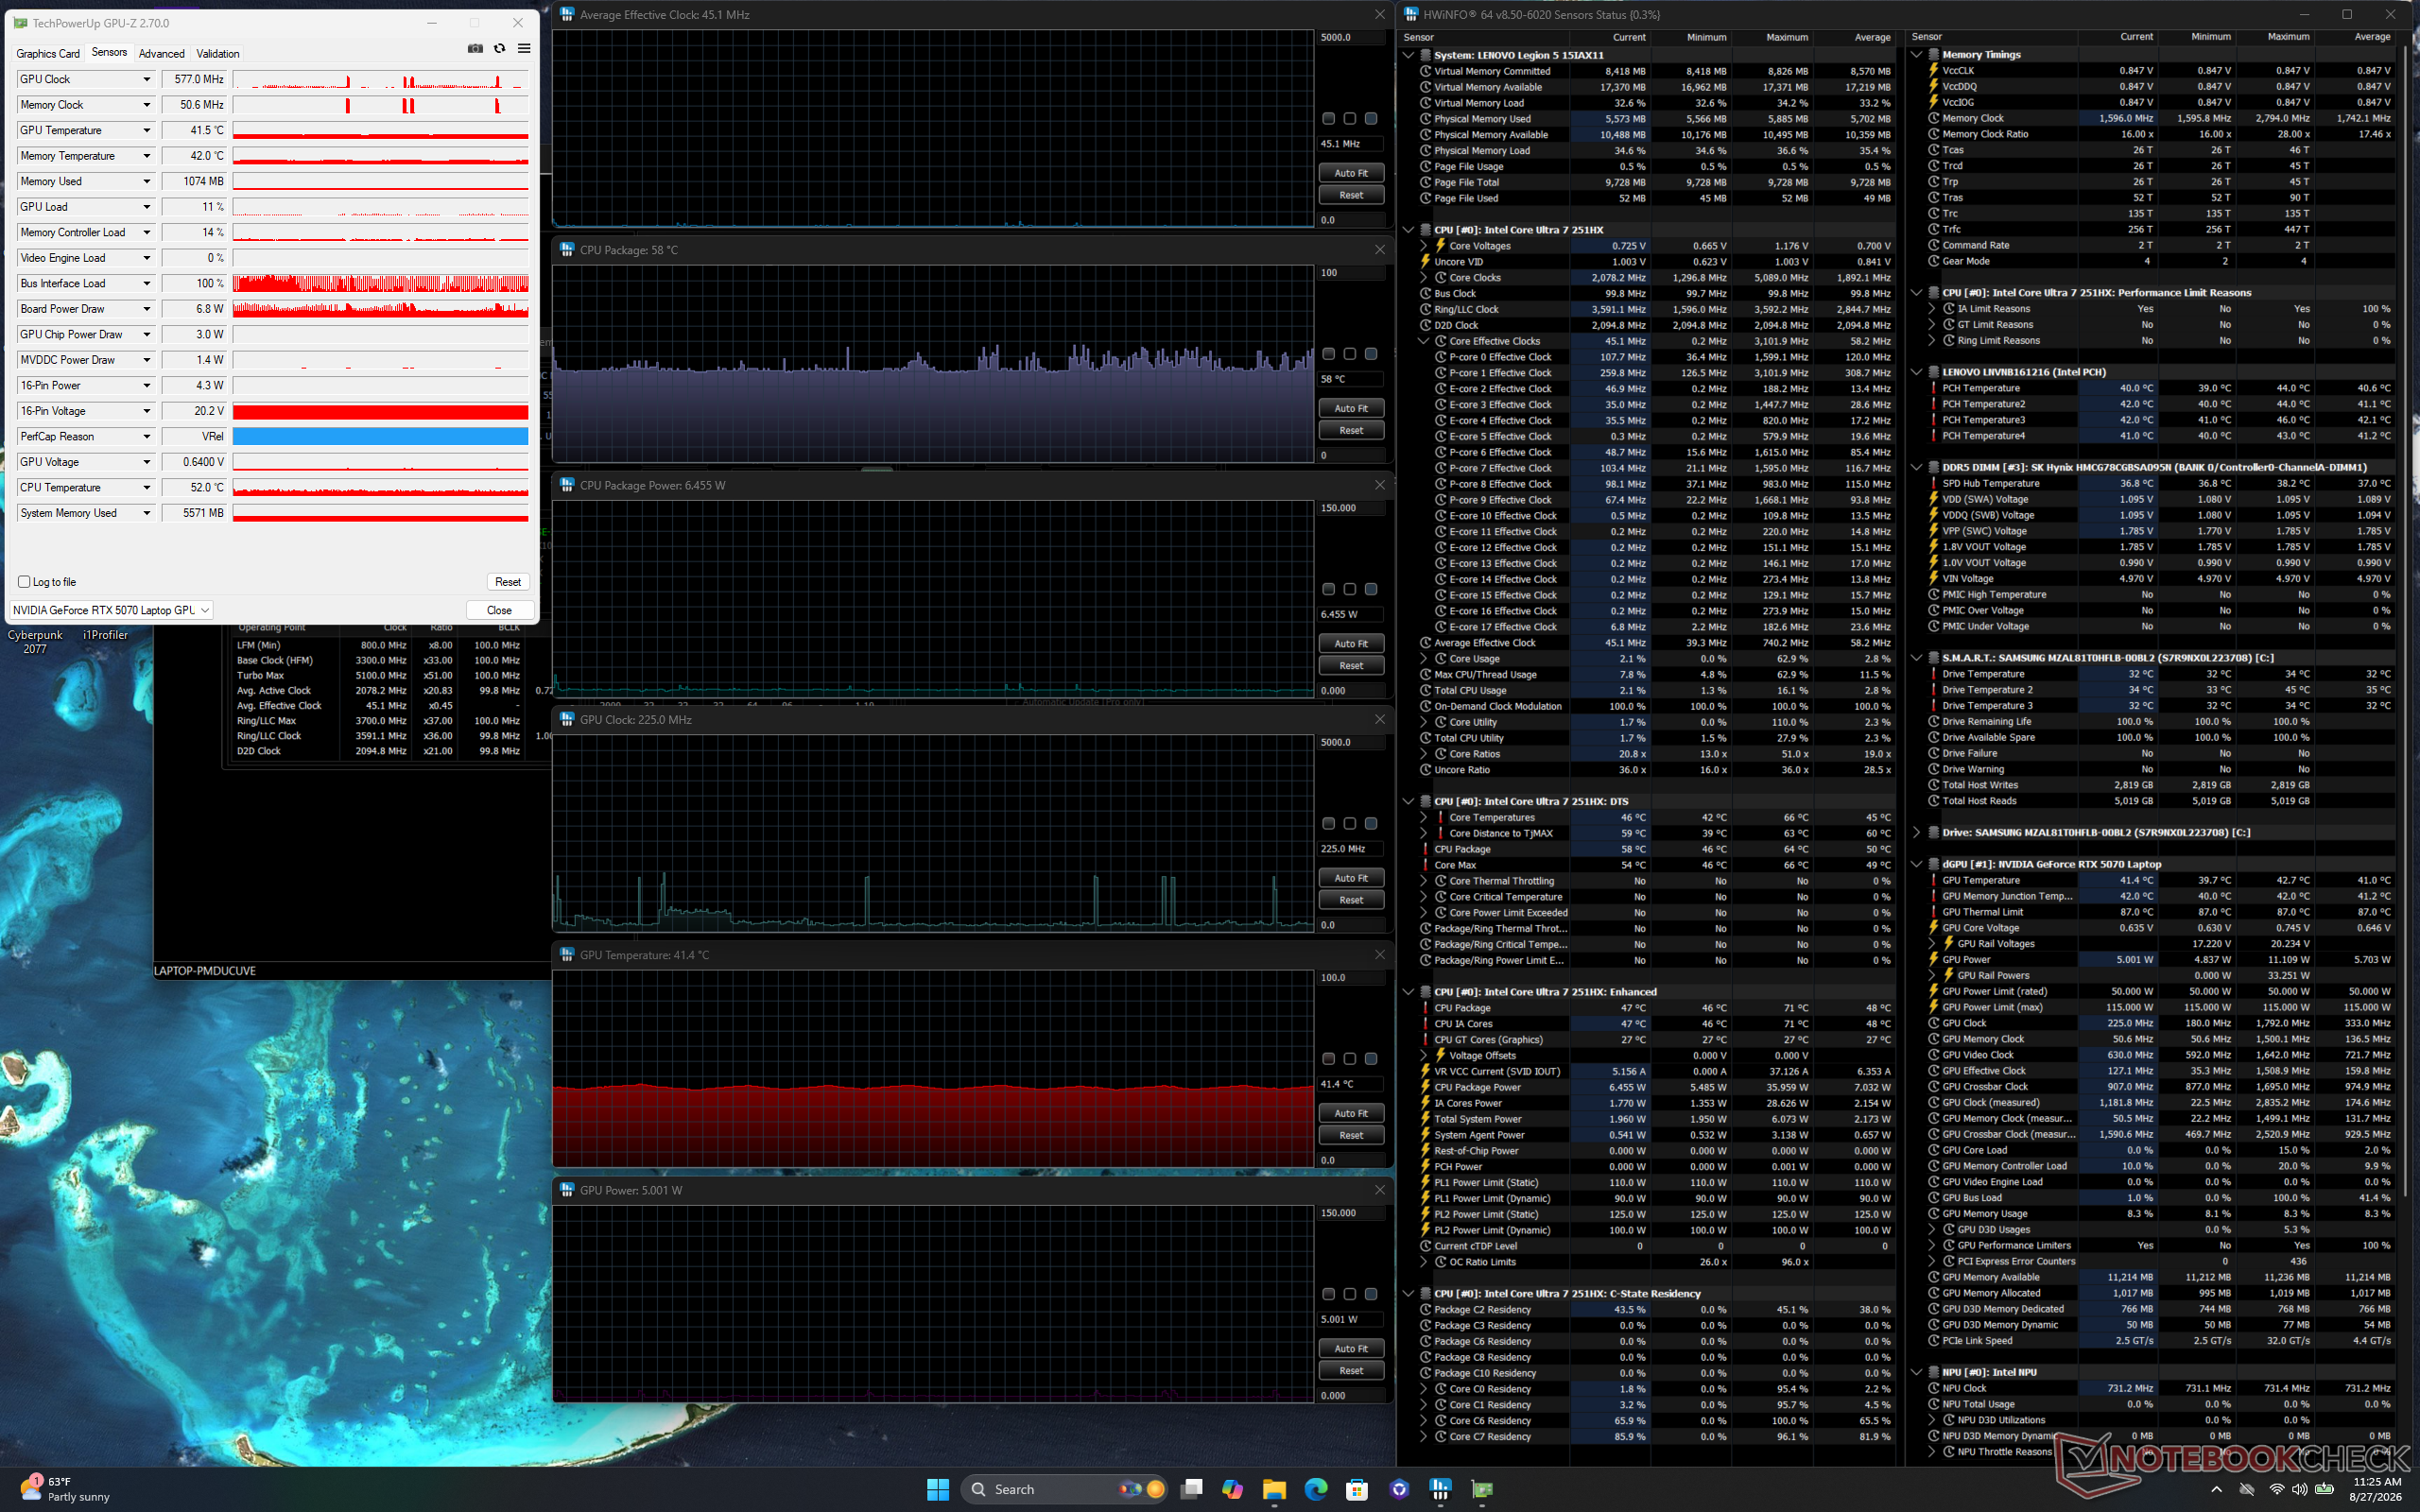
Task: Open the Board Power Draw sensor dropdown
Action: pos(146,309)
